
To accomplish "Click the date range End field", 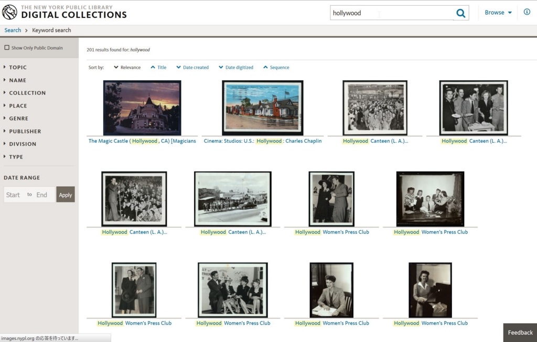I will [44, 195].
